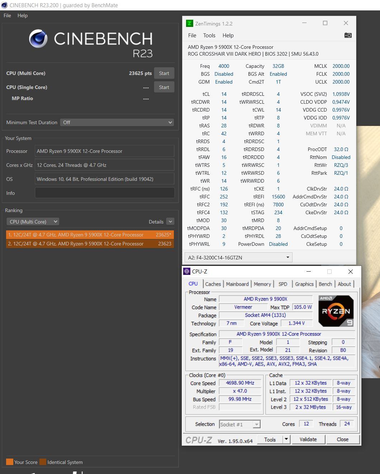Click the ZenTimings screenshot camera icon

coord(348,35)
